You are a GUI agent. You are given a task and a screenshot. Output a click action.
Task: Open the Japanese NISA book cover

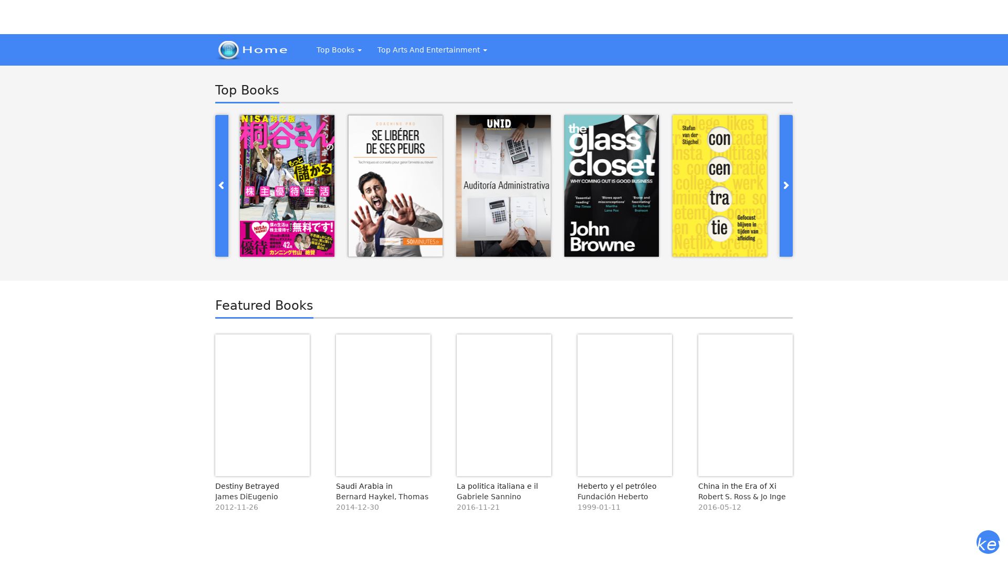(x=287, y=186)
